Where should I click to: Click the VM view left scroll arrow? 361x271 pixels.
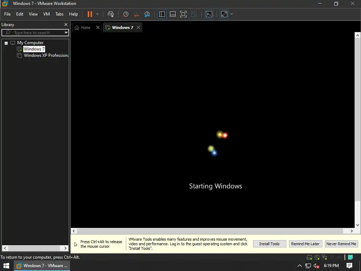(74, 231)
